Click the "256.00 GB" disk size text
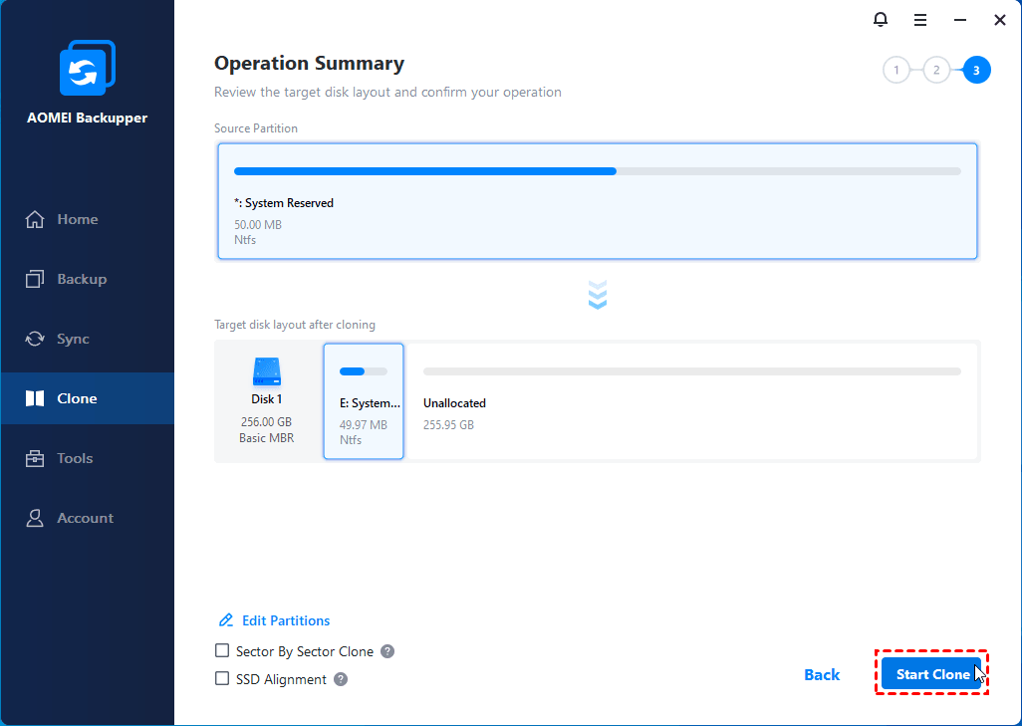 (x=266, y=421)
